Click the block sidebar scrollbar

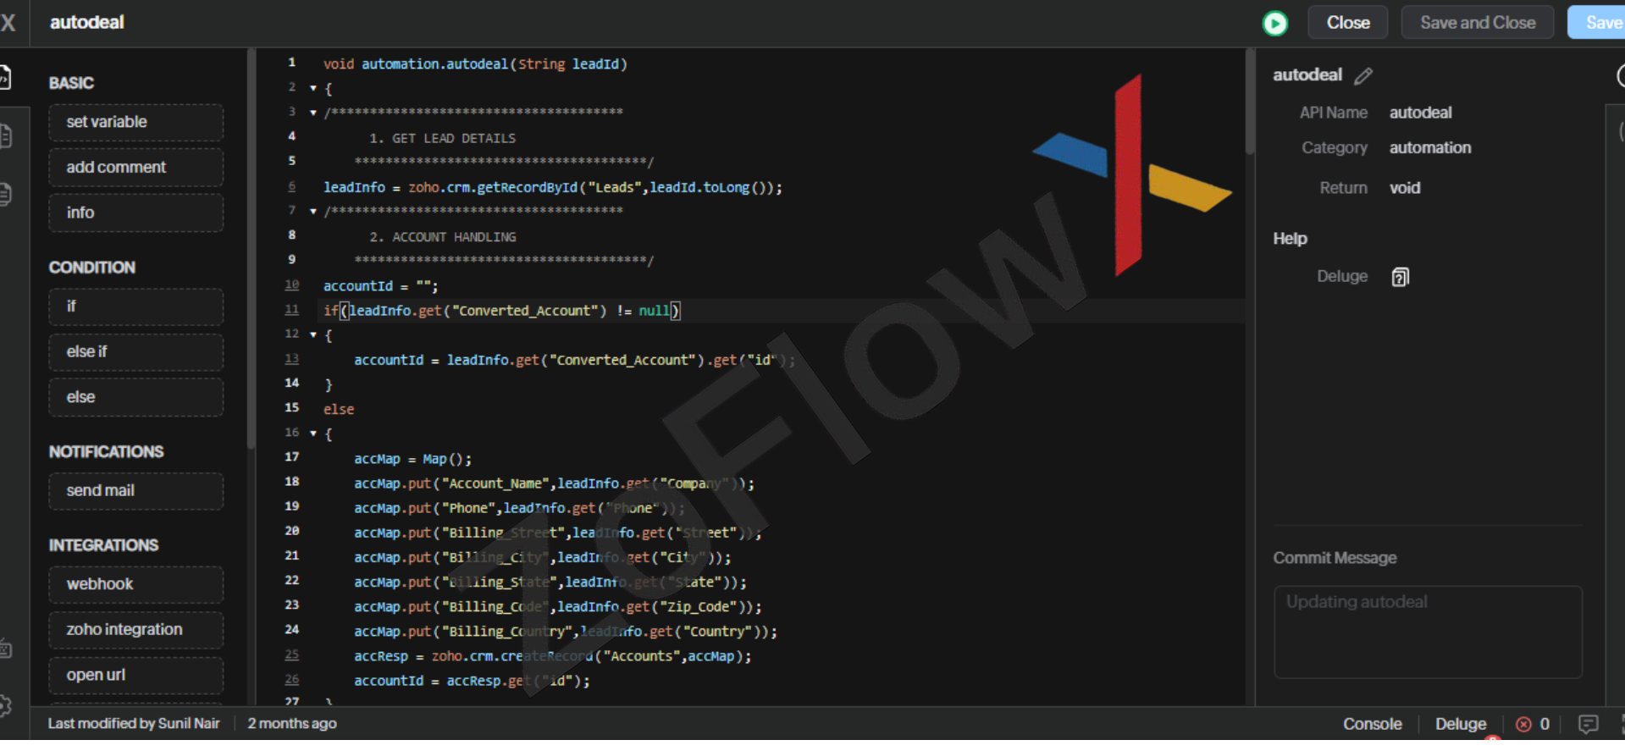pyautogui.click(x=251, y=250)
